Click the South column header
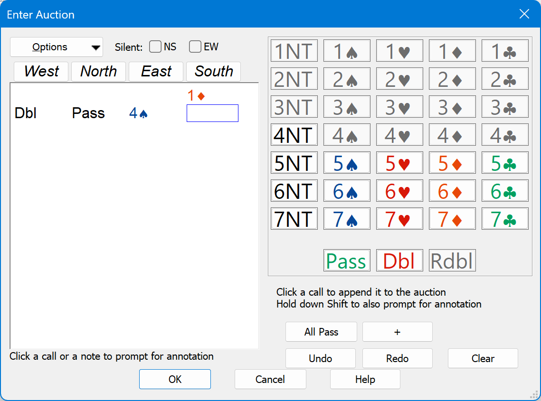 [x=213, y=71]
